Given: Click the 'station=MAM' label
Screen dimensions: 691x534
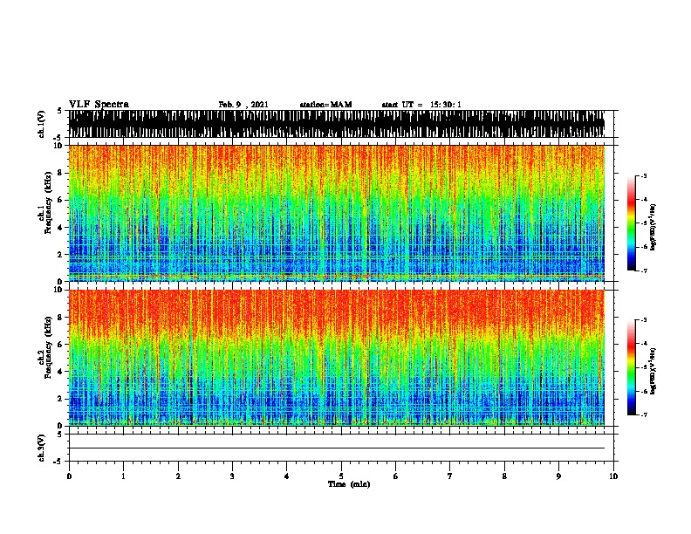Looking at the screenshot, I should click(x=326, y=105).
